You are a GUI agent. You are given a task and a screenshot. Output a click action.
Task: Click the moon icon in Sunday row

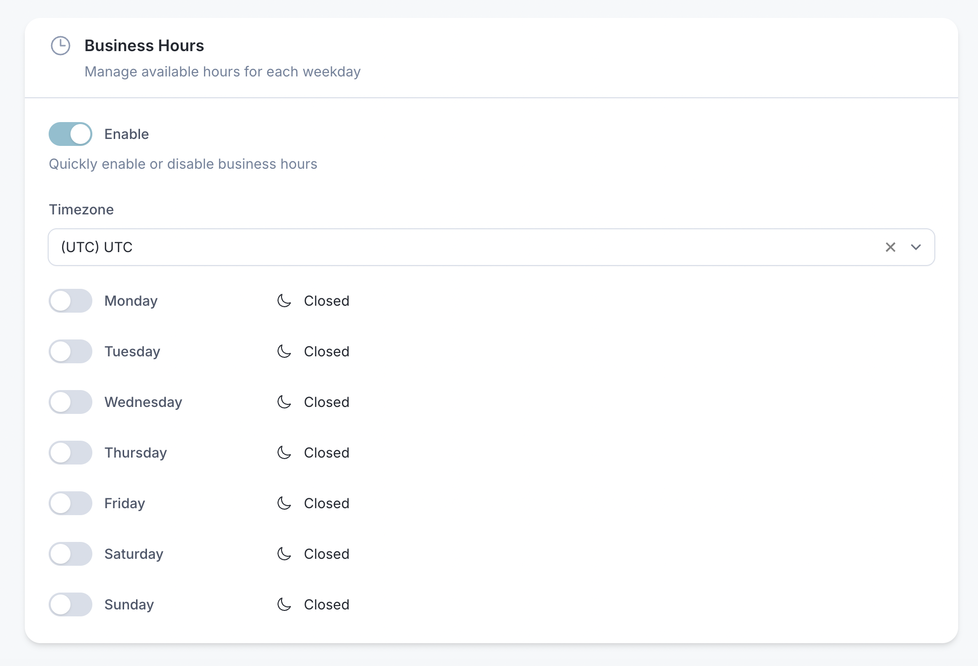pyautogui.click(x=284, y=604)
